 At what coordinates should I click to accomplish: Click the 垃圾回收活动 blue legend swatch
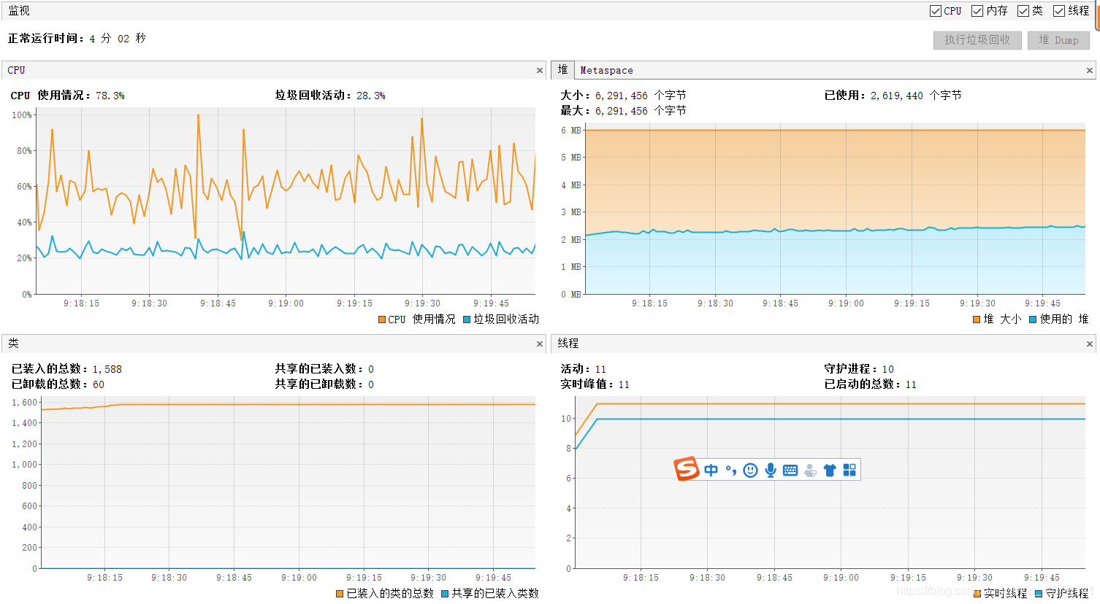[467, 320]
